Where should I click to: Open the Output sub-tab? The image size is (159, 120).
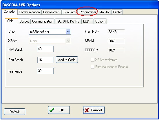click(24, 21)
